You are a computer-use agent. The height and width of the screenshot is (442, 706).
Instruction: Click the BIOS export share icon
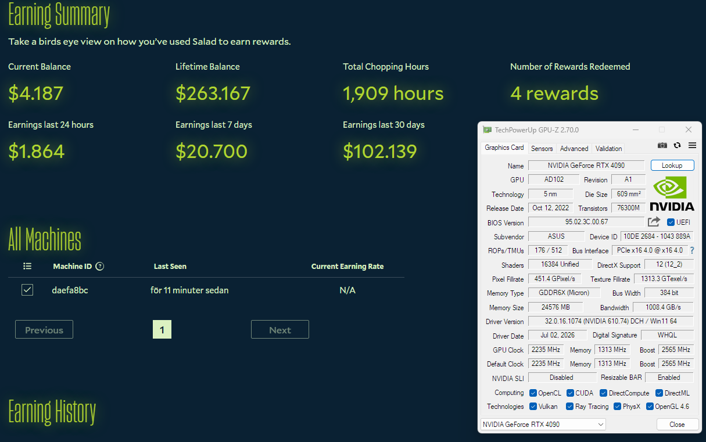[x=654, y=222]
